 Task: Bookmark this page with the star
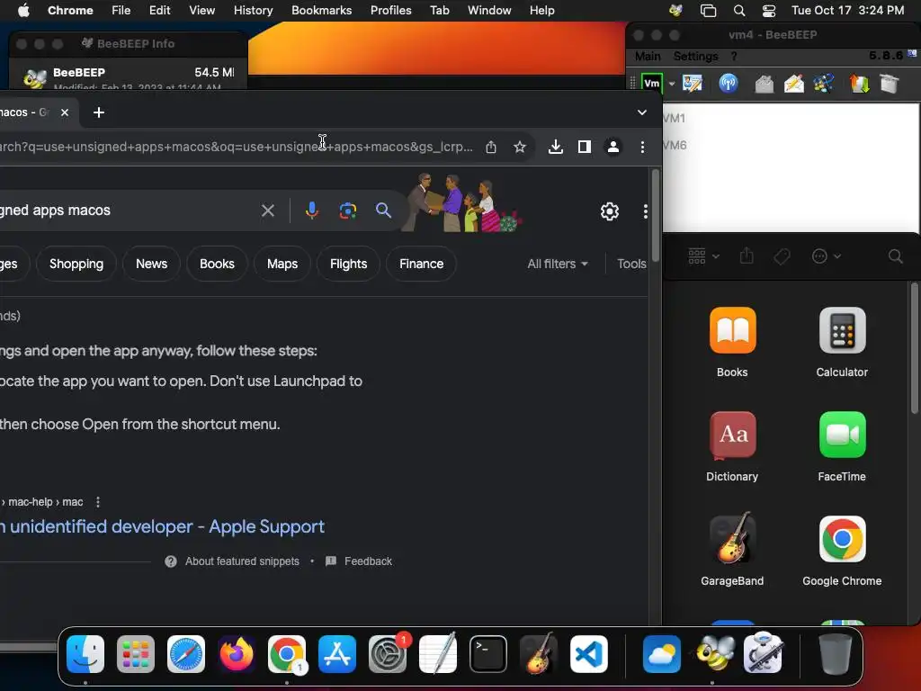[x=519, y=147]
